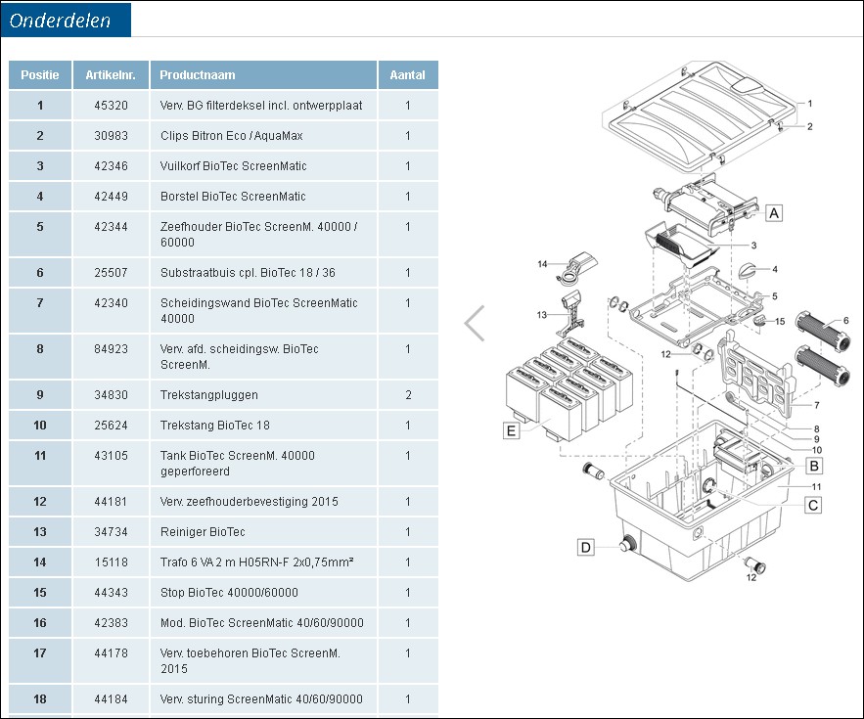Image resolution: width=864 pixels, height=719 pixels.
Task: Select article number 25507
Action: tap(111, 273)
